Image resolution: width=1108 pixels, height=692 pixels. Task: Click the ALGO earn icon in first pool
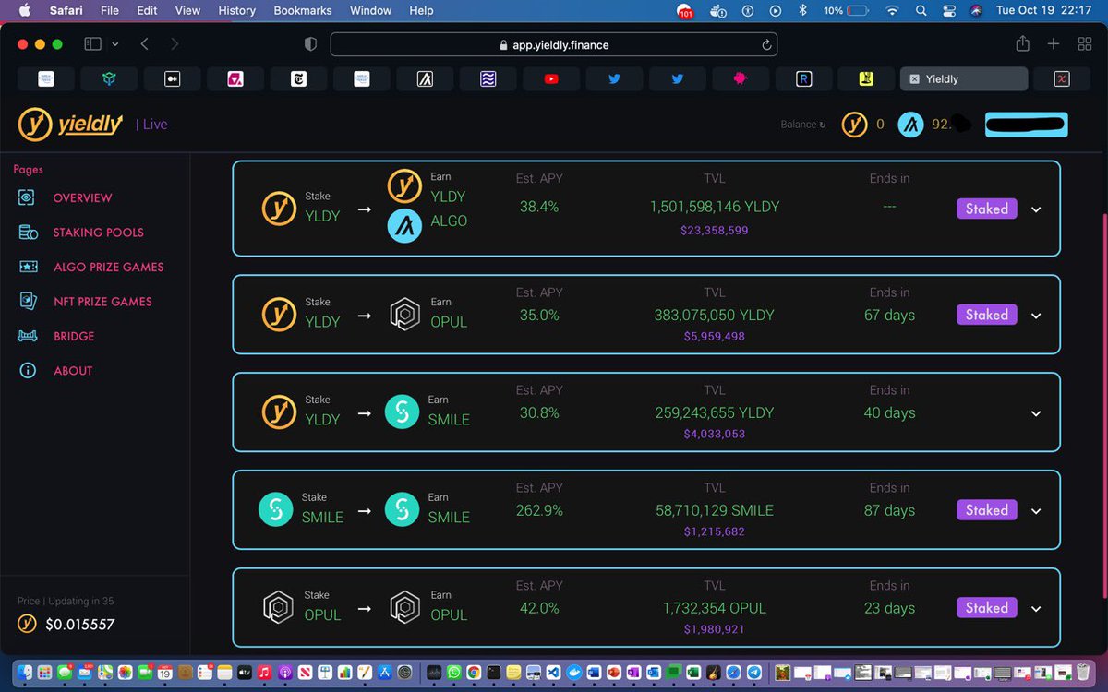point(404,226)
